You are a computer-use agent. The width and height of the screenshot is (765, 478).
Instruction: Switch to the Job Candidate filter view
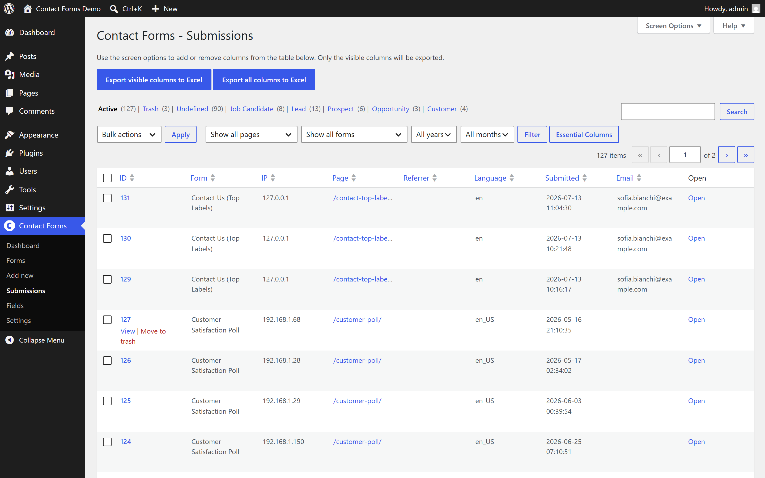click(251, 109)
